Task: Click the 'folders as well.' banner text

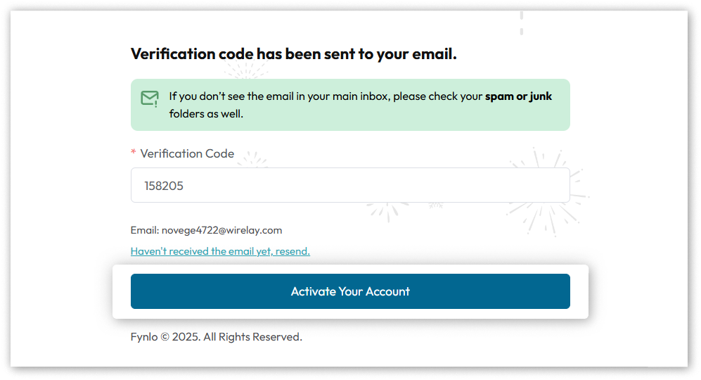Action: click(x=206, y=113)
